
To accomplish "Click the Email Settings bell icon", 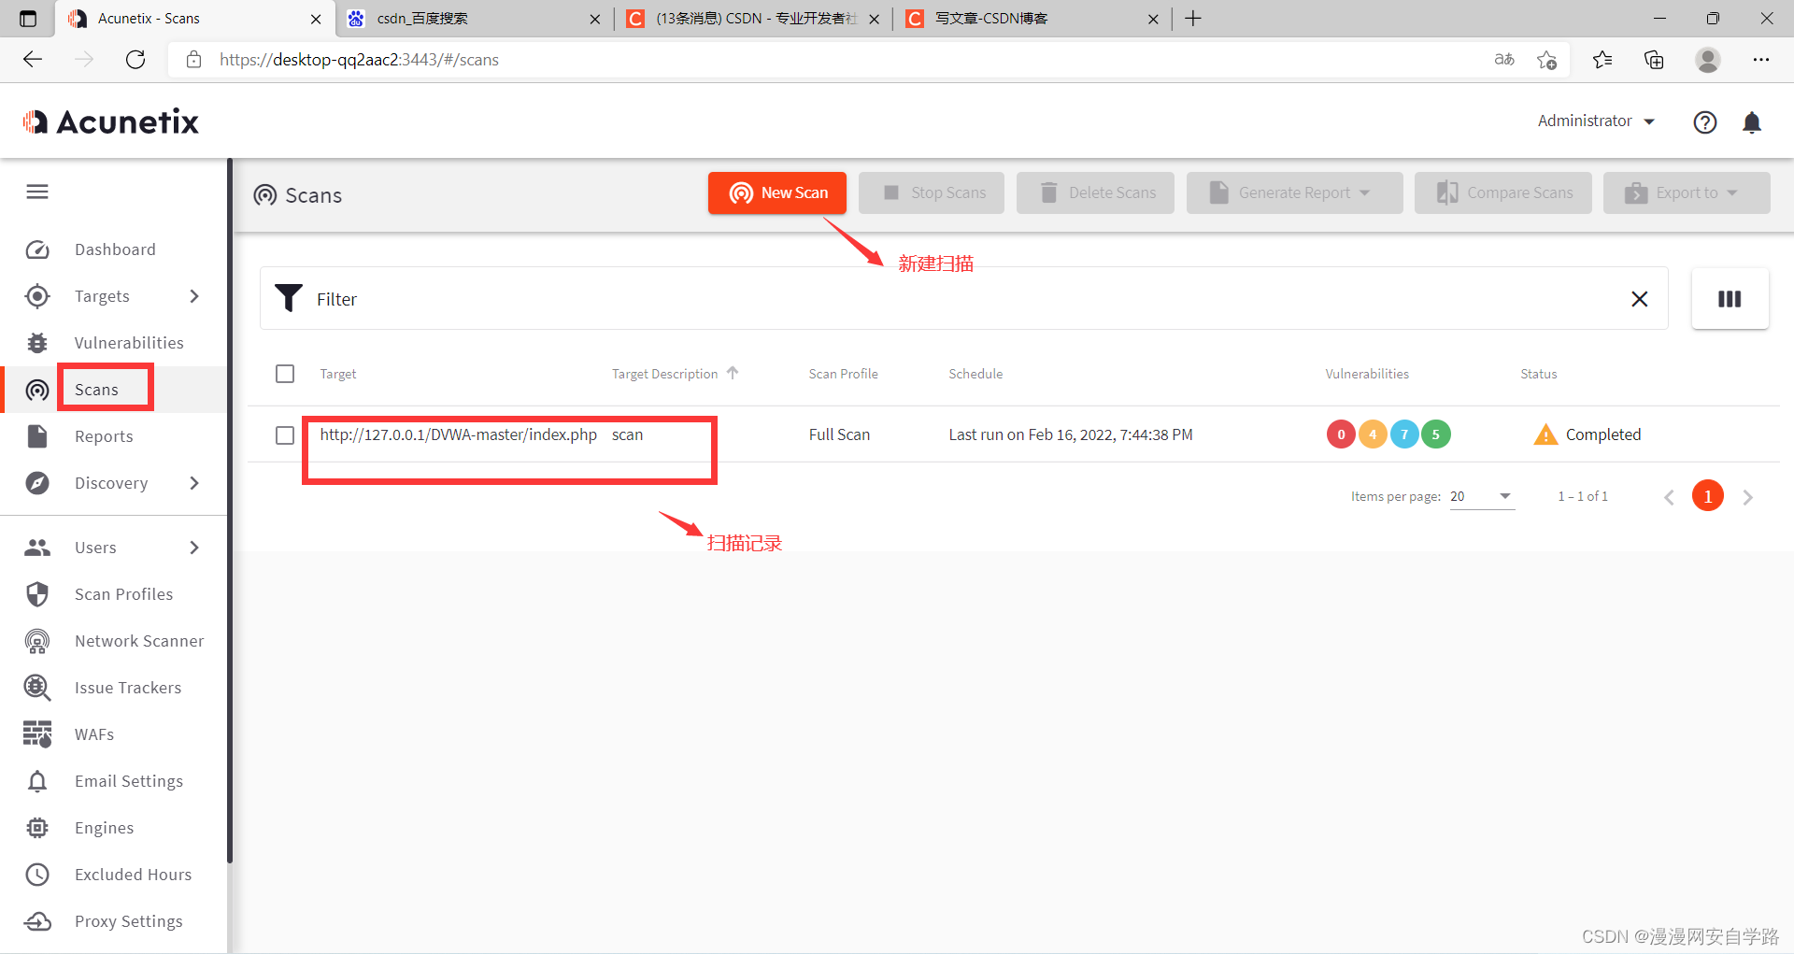I will (x=37, y=781).
